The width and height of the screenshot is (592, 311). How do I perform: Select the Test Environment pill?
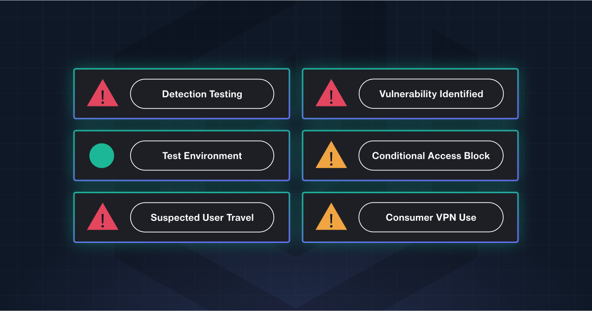pyautogui.click(x=202, y=156)
